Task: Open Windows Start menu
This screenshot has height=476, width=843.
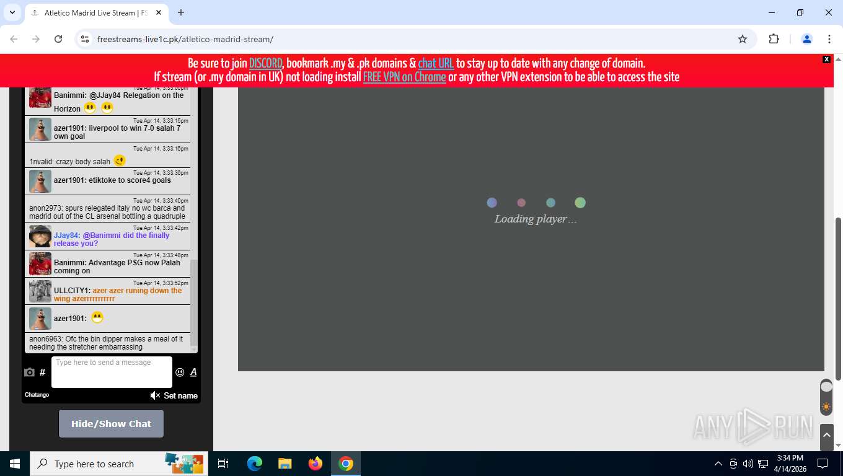Action: pyautogui.click(x=15, y=464)
